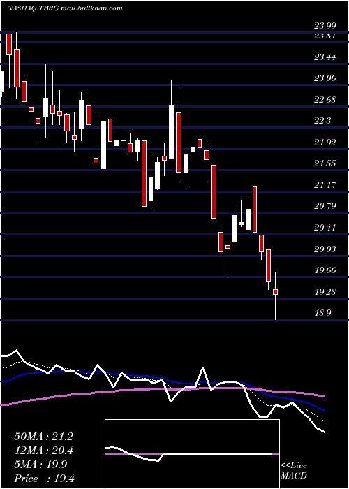Click the Price : 19.4 readout
Screen dimensions: 349x489
[x=44, y=479]
